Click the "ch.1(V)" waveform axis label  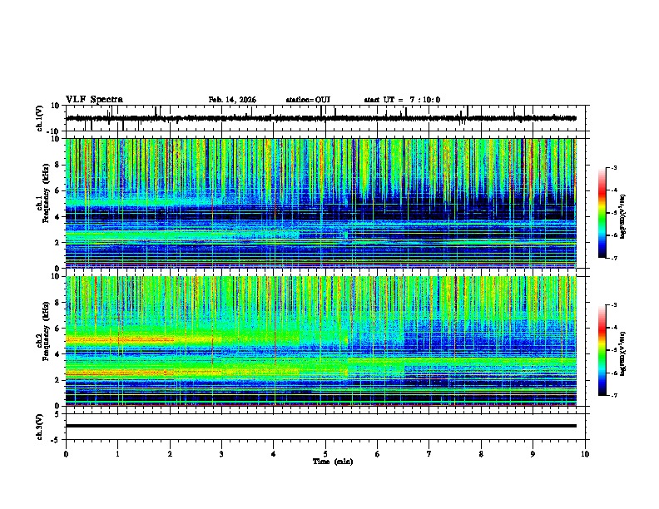(39, 118)
